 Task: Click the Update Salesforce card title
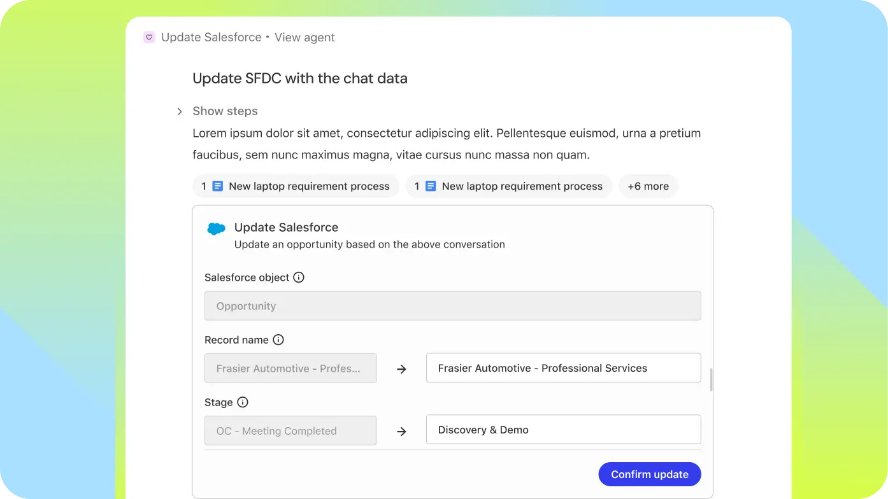[286, 227]
